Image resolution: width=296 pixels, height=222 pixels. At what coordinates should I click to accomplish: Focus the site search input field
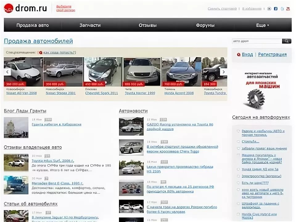click(x=257, y=41)
